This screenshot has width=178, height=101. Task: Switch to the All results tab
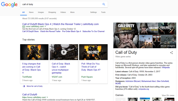tap(23, 12)
